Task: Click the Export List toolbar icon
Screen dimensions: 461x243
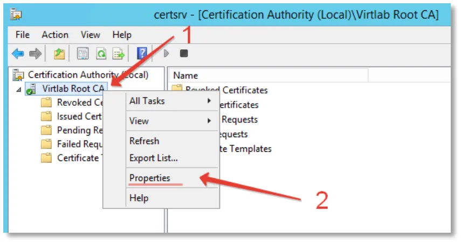Action: (x=119, y=53)
